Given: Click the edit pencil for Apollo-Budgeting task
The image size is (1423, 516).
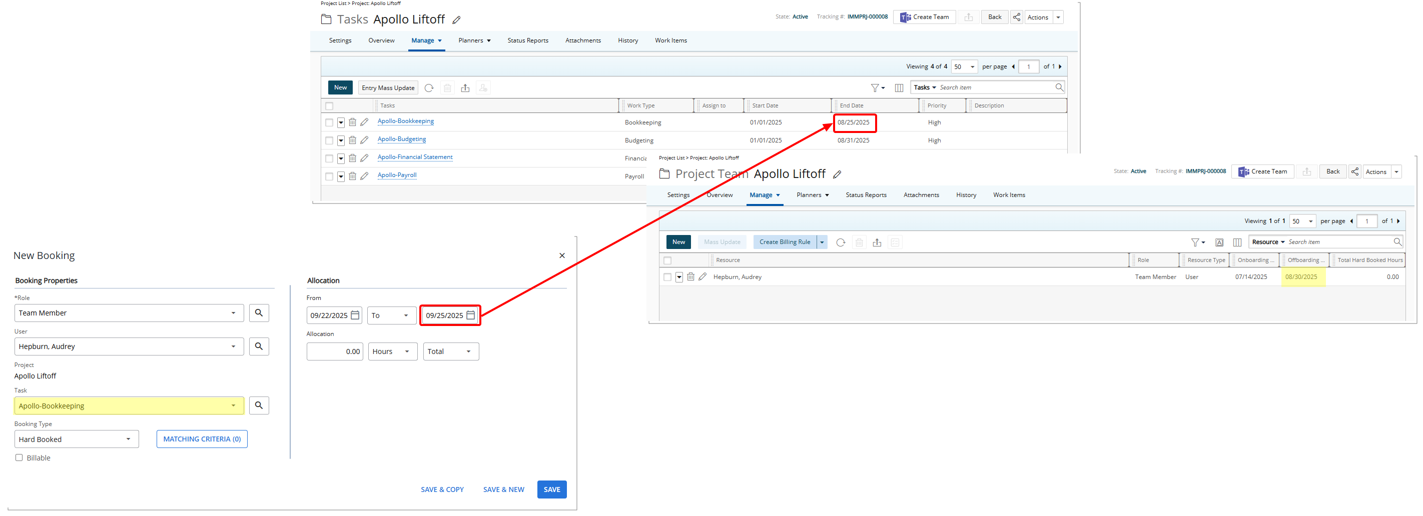Looking at the screenshot, I should point(365,140).
